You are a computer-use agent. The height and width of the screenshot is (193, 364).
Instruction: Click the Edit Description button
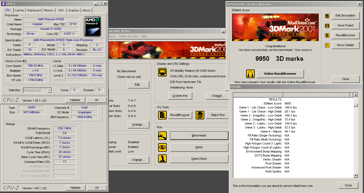pyautogui.click(x=346, y=15)
